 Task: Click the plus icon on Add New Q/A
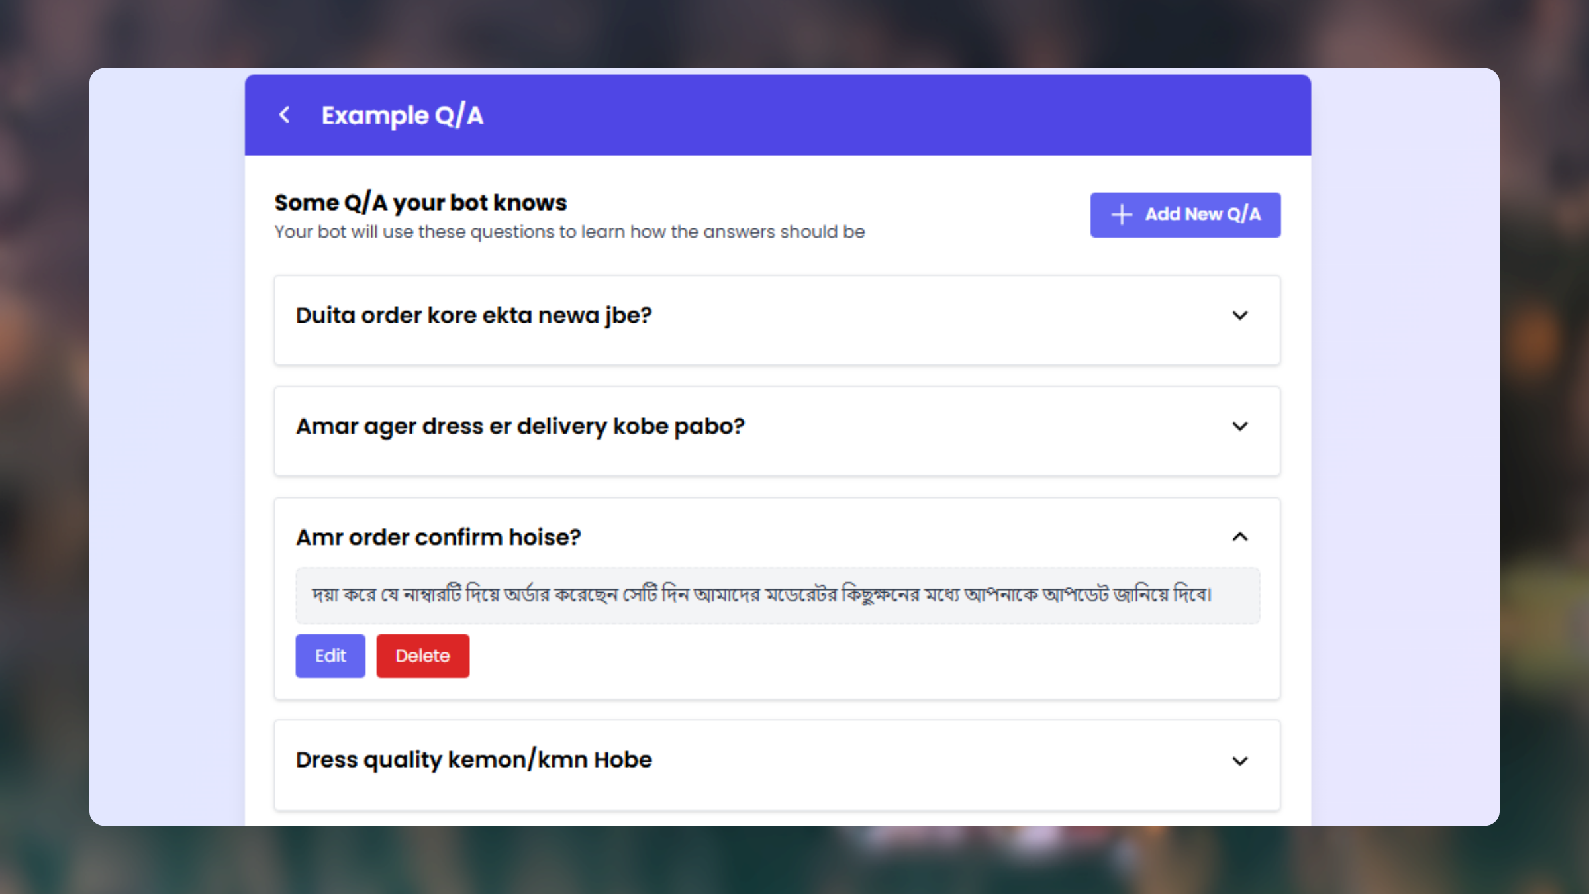(1121, 215)
